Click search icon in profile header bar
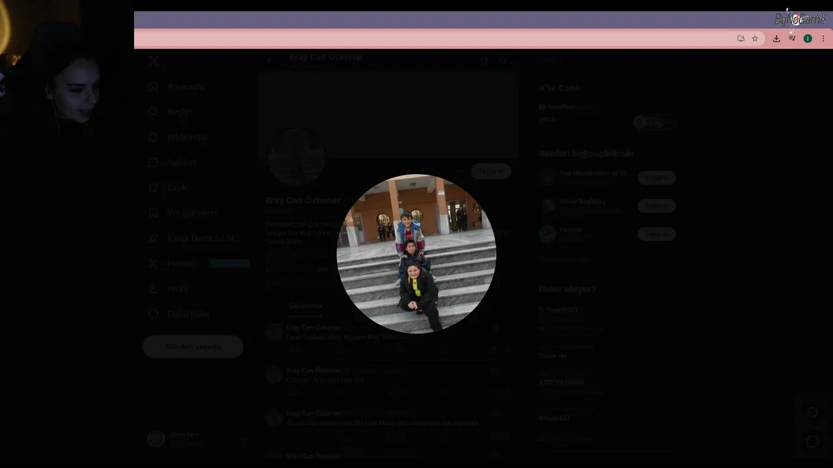Image resolution: width=833 pixels, height=468 pixels. [503, 60]
